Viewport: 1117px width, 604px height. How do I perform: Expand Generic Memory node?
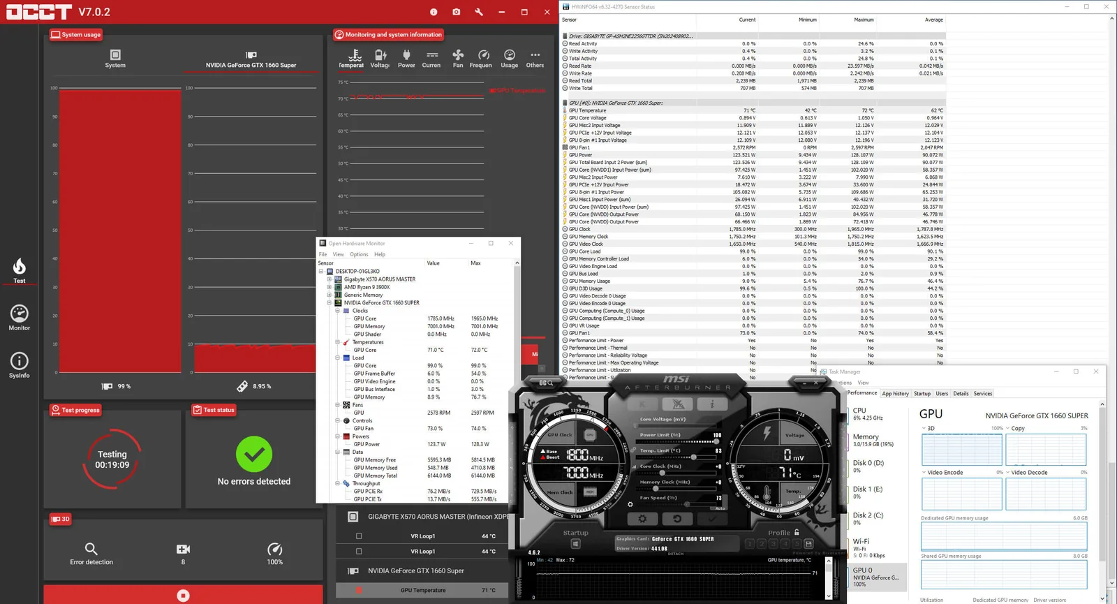pos(329,295)
